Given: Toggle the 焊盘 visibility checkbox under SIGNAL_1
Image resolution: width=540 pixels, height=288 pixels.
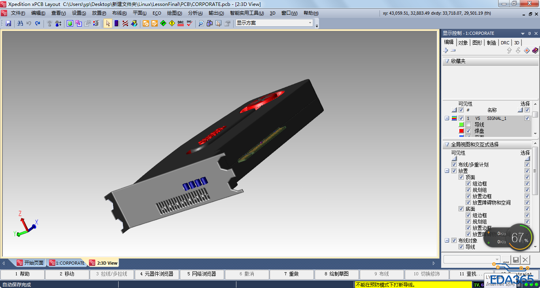Looking at the screenshot, I should point(468,131).
